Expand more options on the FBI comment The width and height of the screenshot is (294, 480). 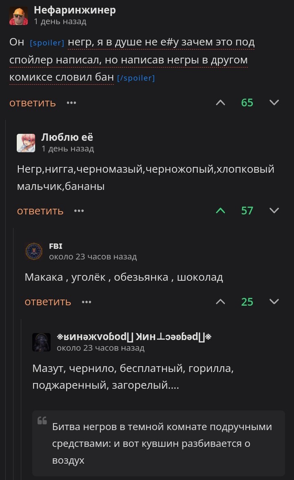click(x=87, y=302)
